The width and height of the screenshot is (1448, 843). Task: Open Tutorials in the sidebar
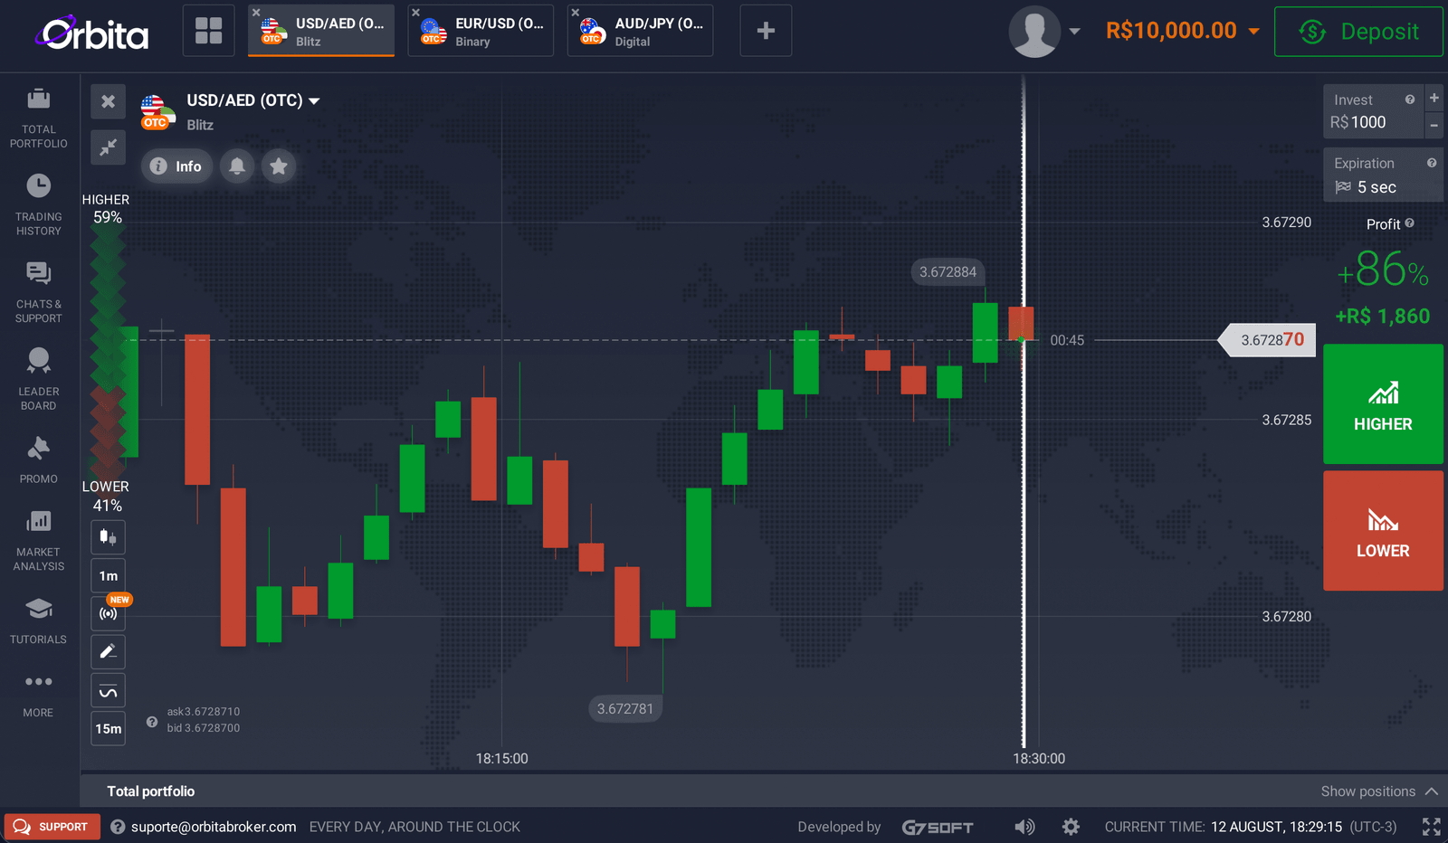[x=39, y=620]
